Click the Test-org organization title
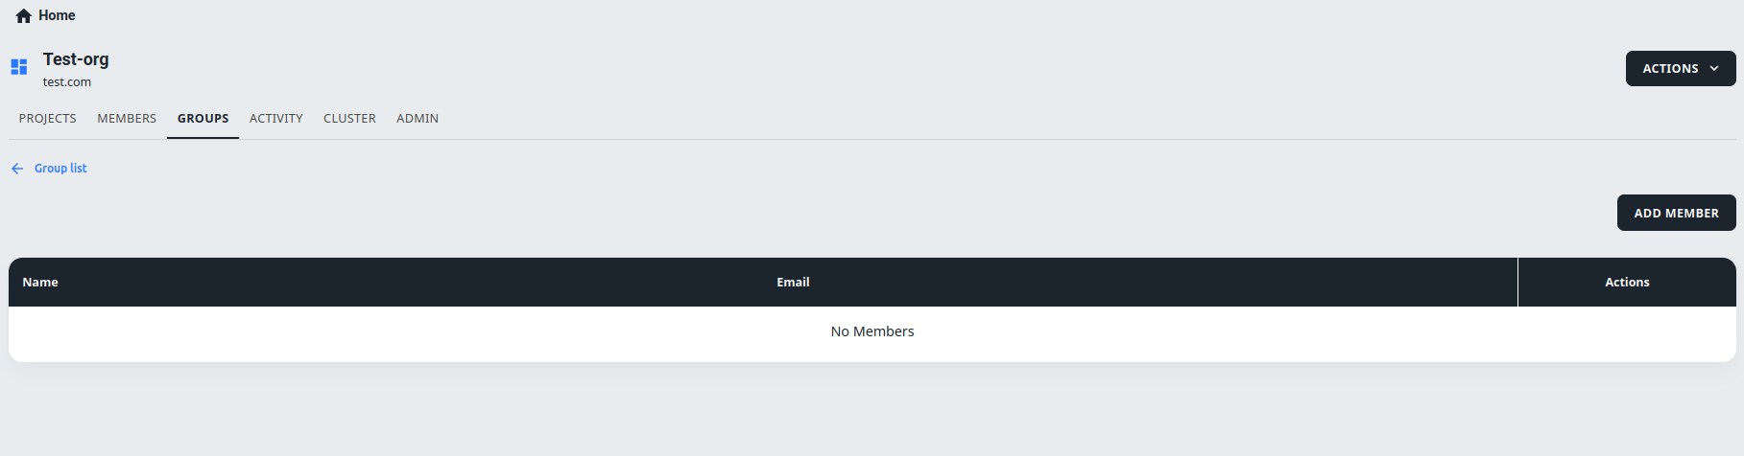 76,59
